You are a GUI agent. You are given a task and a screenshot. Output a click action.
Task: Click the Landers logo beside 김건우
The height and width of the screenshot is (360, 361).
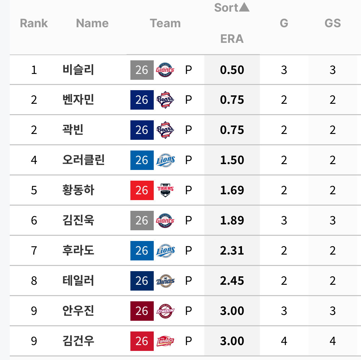click(165, 341)
